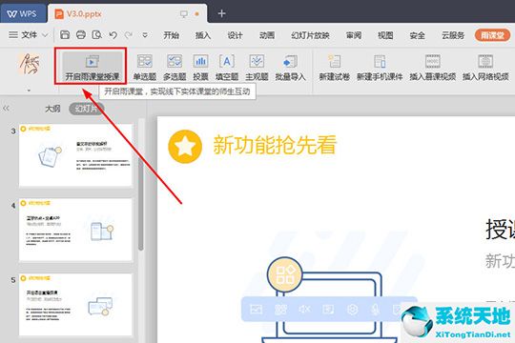This screenshot has width=515, height=343.
Task: Switch to the 云服务 tab
Action: [453, 35]
